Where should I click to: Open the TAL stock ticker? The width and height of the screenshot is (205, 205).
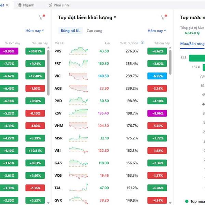point(58,188)
